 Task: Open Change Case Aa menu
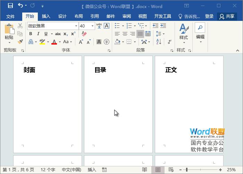point(67,42)
